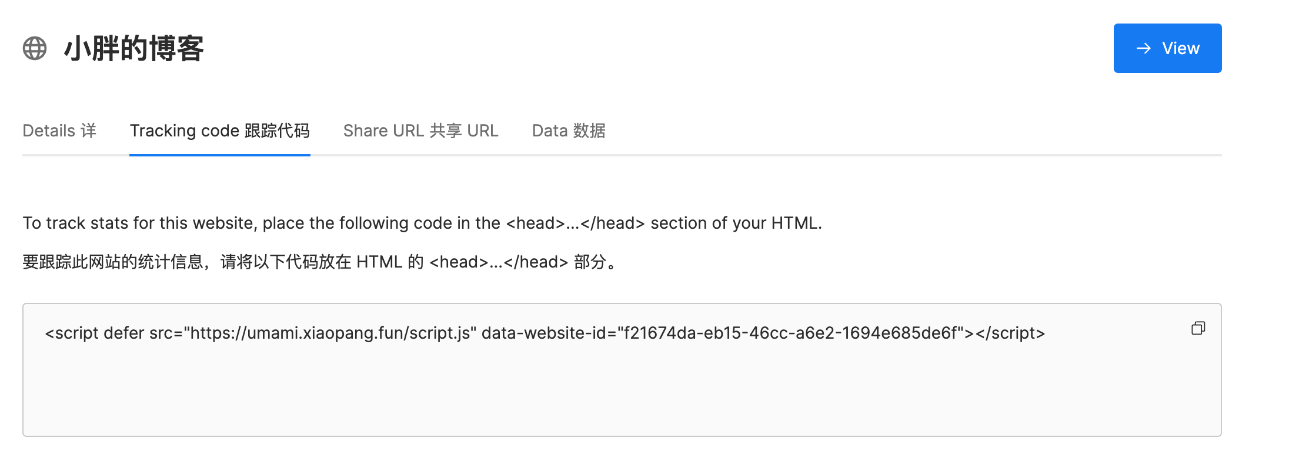This screenshot has height=461, width=1309.
Task: Click the blue underline beneath the active tab
Action: [x=219, y=155]
